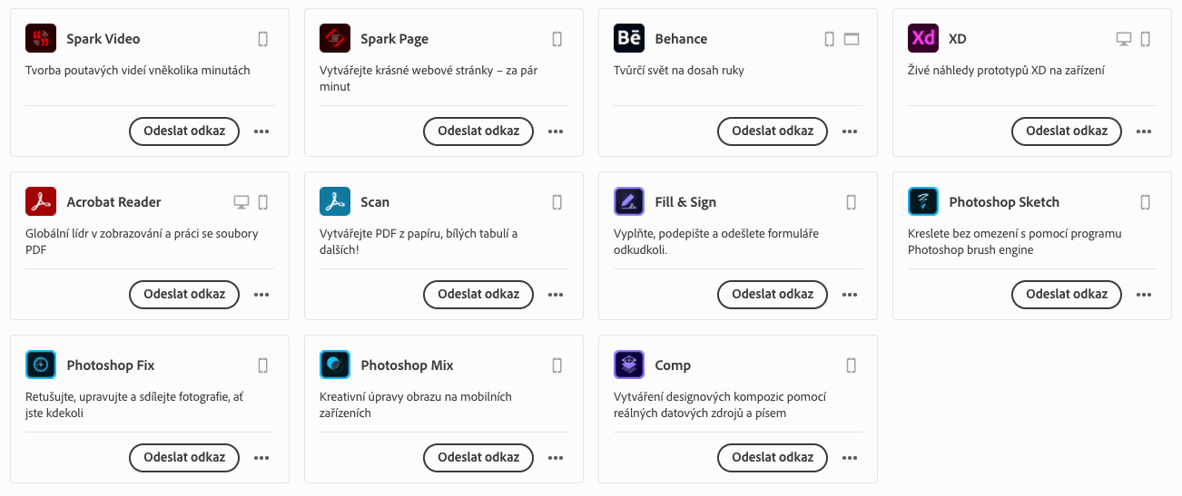Expand three-dot menu for Photoshop Sketch

1144,295
